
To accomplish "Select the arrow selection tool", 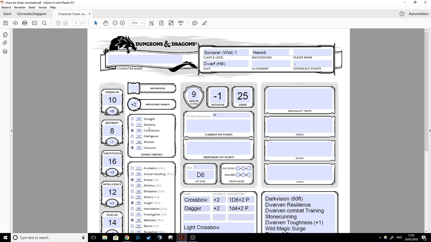I will [x=96, y=23].
